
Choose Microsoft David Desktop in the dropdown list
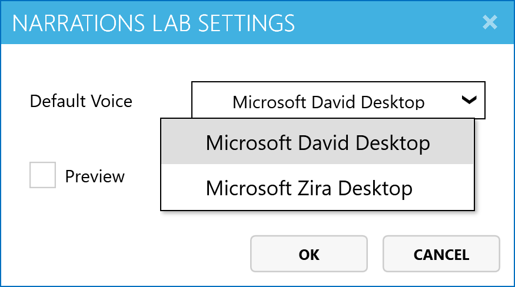(317, 143)
